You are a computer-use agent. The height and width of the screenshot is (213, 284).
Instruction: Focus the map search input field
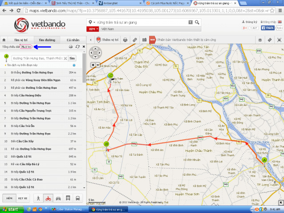tap(142, 22)
